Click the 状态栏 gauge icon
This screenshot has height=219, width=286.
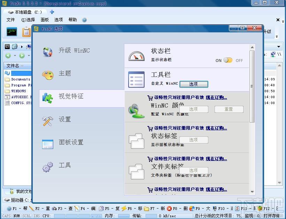[137, 56]
